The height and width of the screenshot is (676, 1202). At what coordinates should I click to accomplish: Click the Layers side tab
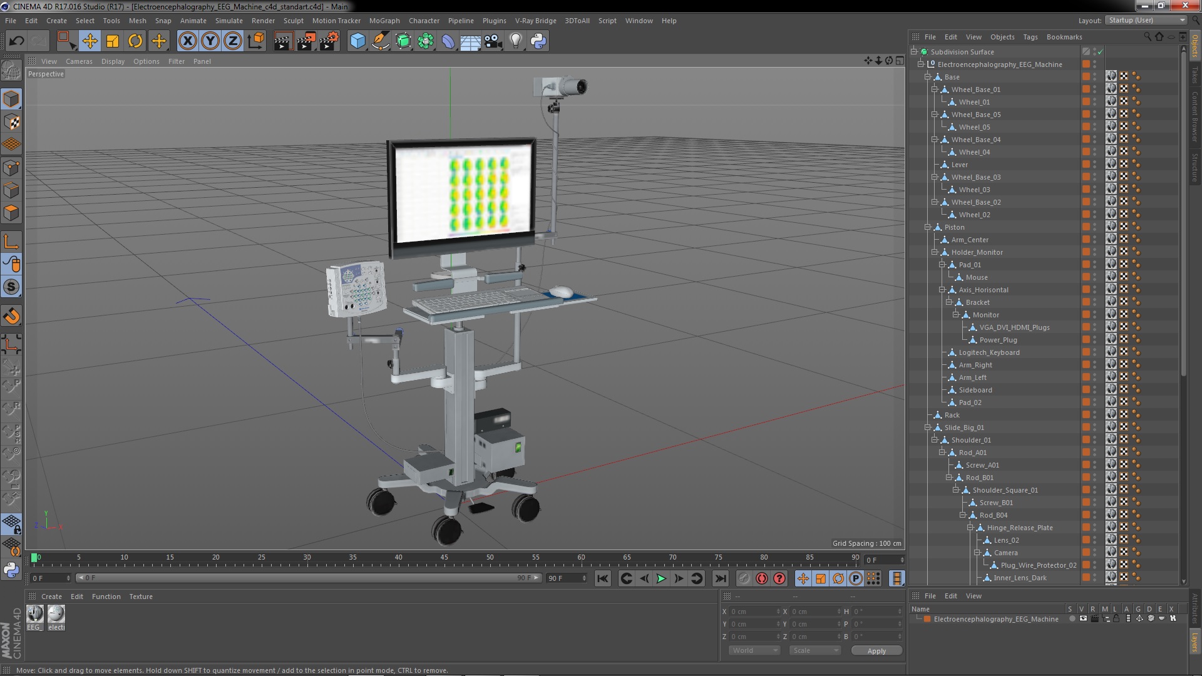coord(1195,642)
